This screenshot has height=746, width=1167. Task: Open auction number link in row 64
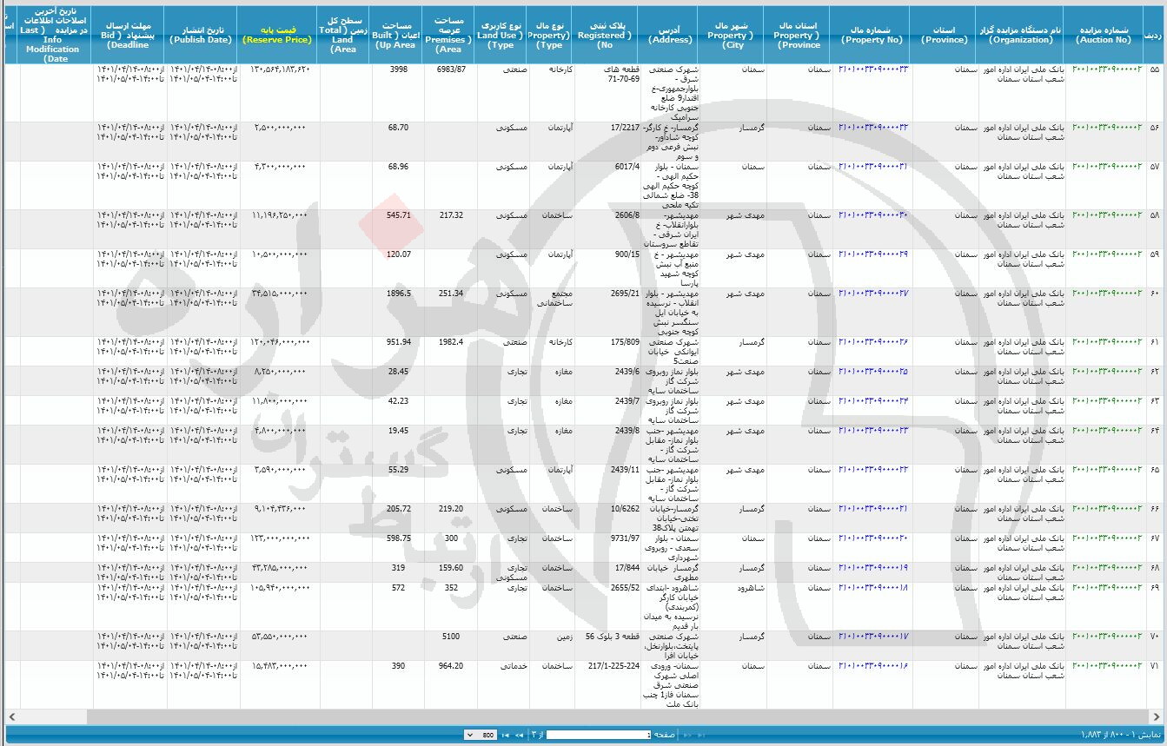click(1106, 430)
